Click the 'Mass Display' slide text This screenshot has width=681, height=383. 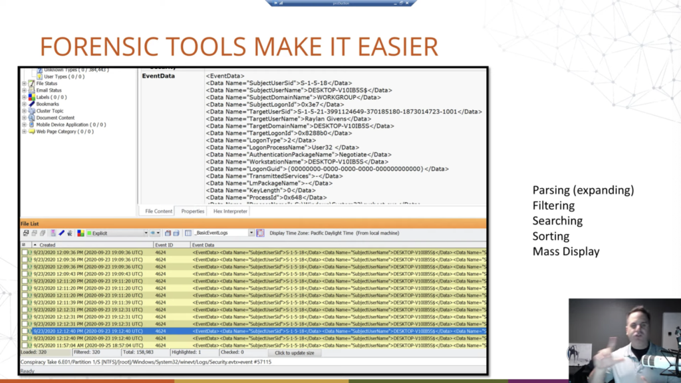click(566, 251)
